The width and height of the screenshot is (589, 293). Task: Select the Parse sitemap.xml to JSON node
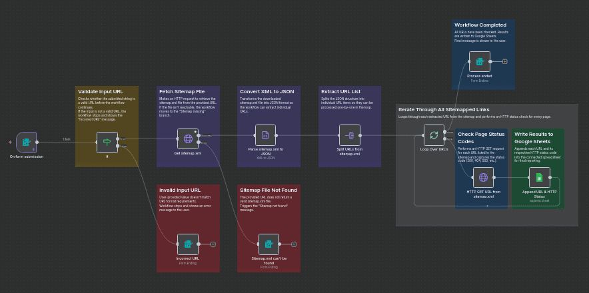click(x=265, y=135)
